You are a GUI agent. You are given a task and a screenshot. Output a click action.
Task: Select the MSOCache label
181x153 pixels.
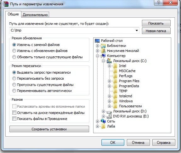[127, 71]
